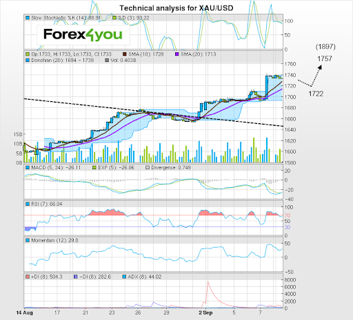
Task: Click the Momentum (12) legend square
Action: 28,240
